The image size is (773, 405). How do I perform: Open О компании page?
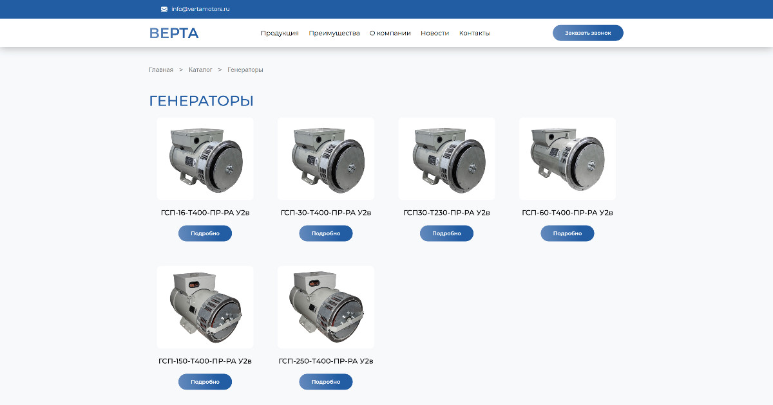pos(390,33)
